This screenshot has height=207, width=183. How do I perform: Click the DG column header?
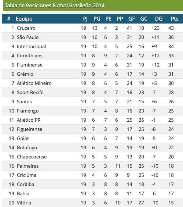[159, 19]
